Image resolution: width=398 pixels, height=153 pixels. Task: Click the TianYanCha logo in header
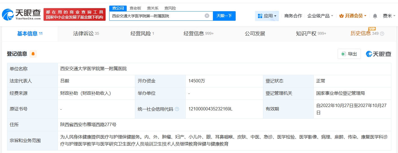pos(21,15)
